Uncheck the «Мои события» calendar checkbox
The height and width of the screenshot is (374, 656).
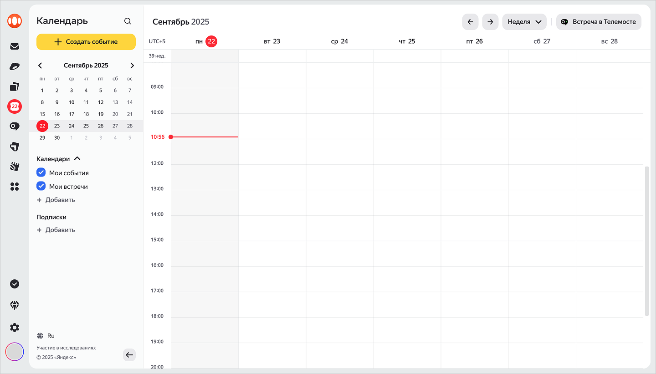click(x=41, y=173)
